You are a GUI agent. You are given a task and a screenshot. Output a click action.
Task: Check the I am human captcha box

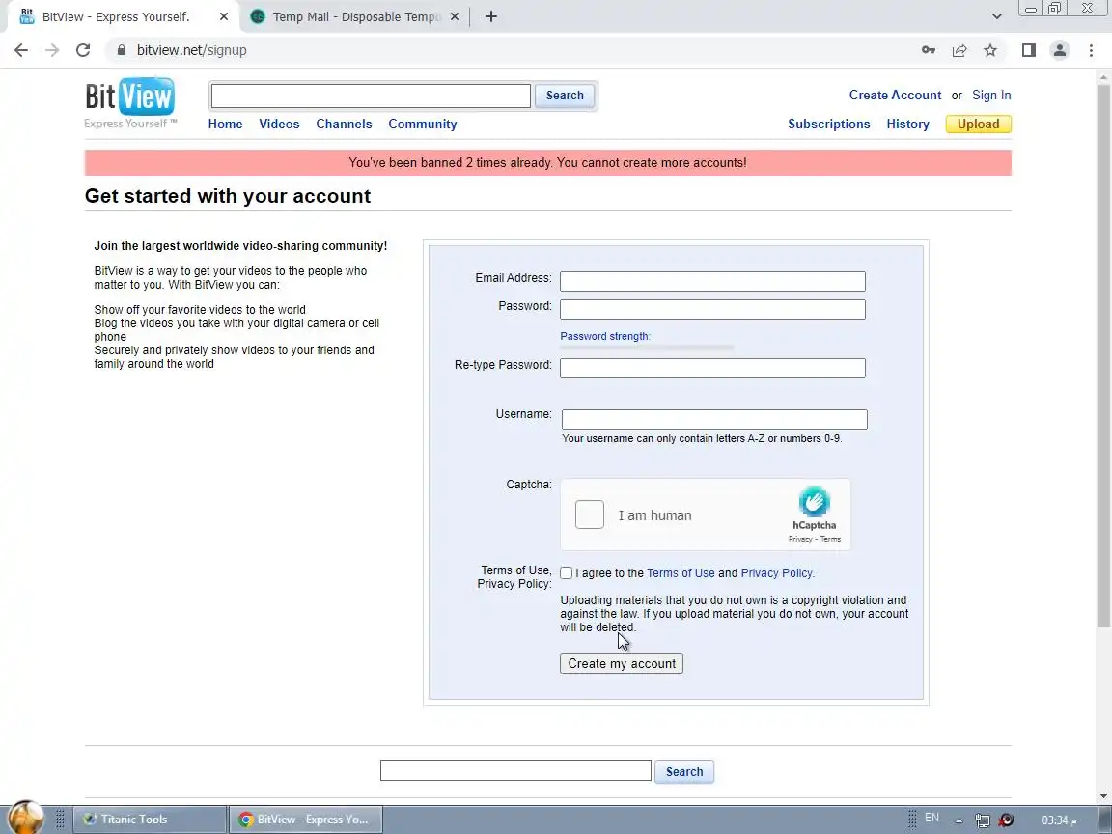(x=590, y=514)
